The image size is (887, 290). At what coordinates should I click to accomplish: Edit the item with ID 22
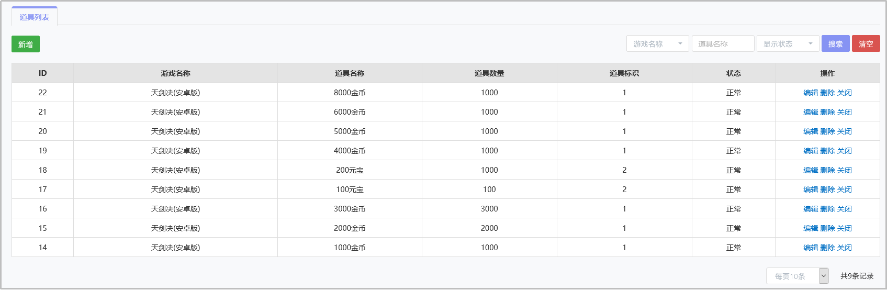click(x=811, y=93)
